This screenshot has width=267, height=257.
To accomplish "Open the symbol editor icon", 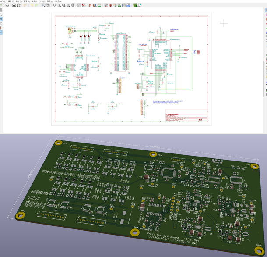I will [x=90, y=5].
